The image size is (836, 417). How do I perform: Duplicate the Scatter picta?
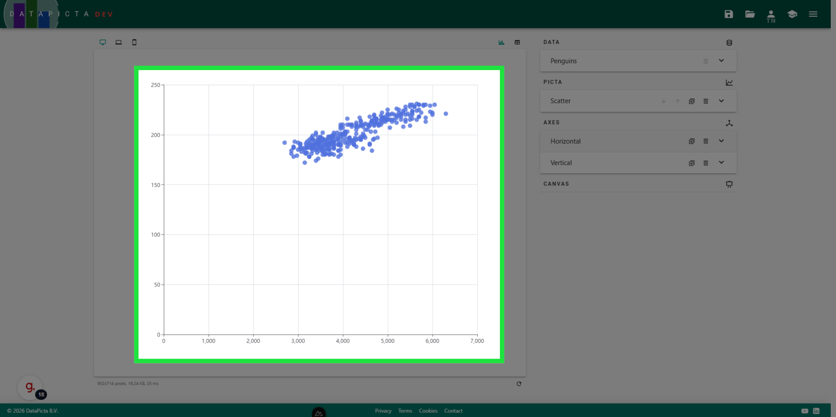[x=692, y=101]
